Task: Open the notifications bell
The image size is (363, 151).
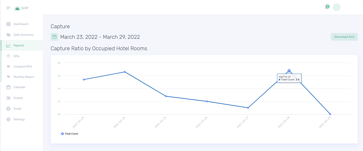Action: coord(326,7)
